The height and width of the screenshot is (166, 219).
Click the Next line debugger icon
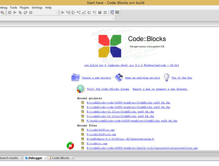pos(73,12)
